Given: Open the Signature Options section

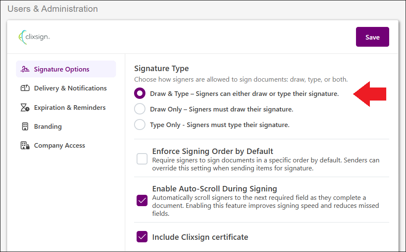Looking at the screenshot, I should click(66, 69).
